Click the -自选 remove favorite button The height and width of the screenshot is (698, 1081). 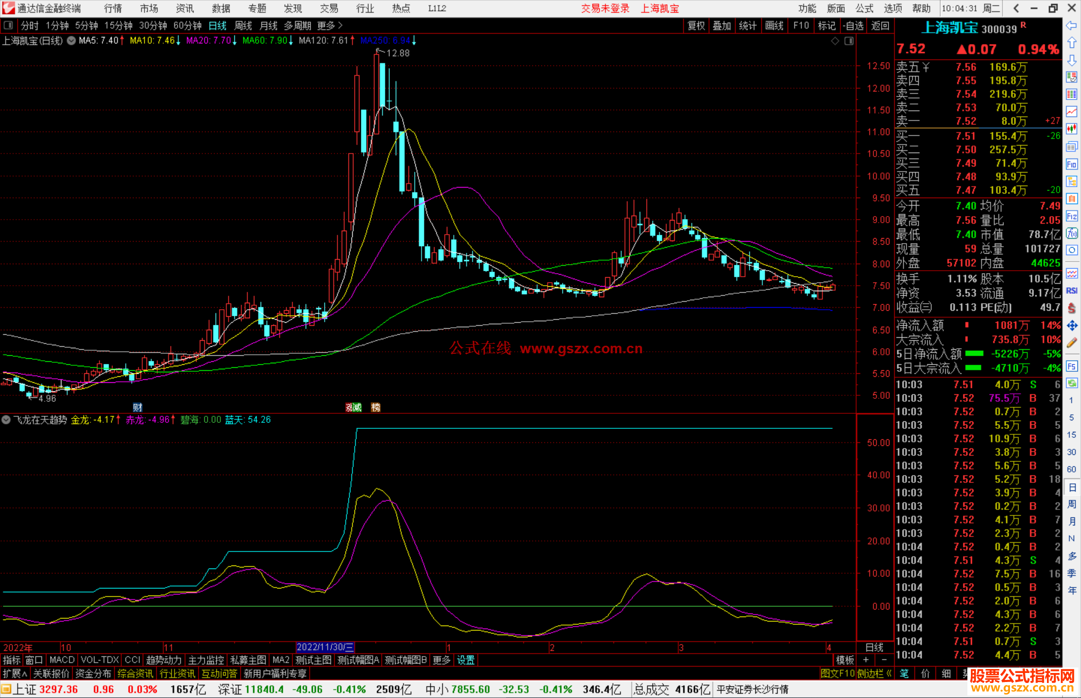(x=853, y=26)
